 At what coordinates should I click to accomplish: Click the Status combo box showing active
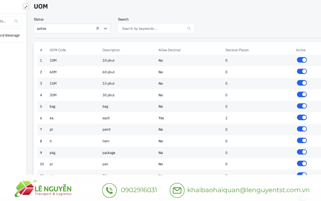click(72, 29)
